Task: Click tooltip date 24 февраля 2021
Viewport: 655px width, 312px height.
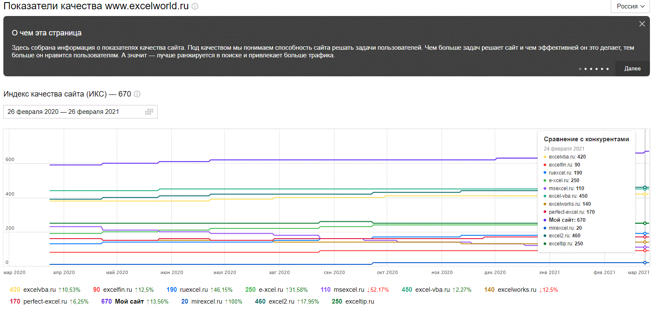Action: point(564,149)
